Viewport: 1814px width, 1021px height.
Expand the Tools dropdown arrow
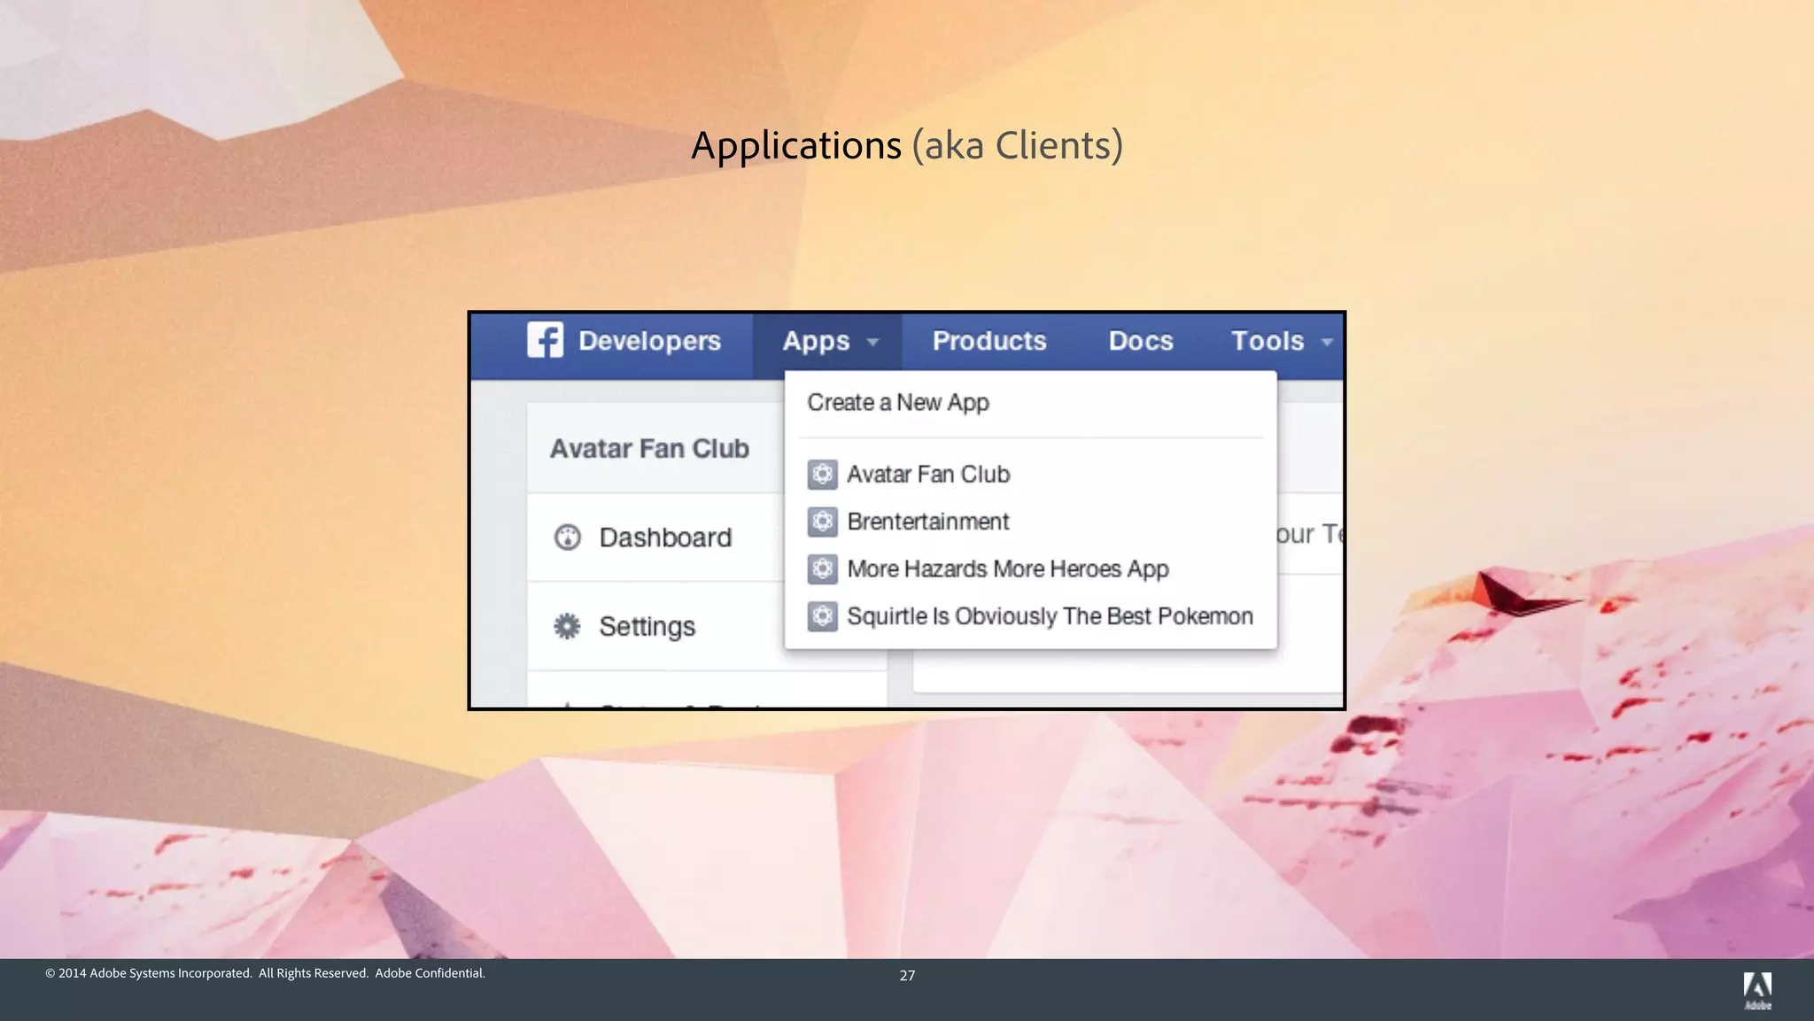(x=1327, y=342)
